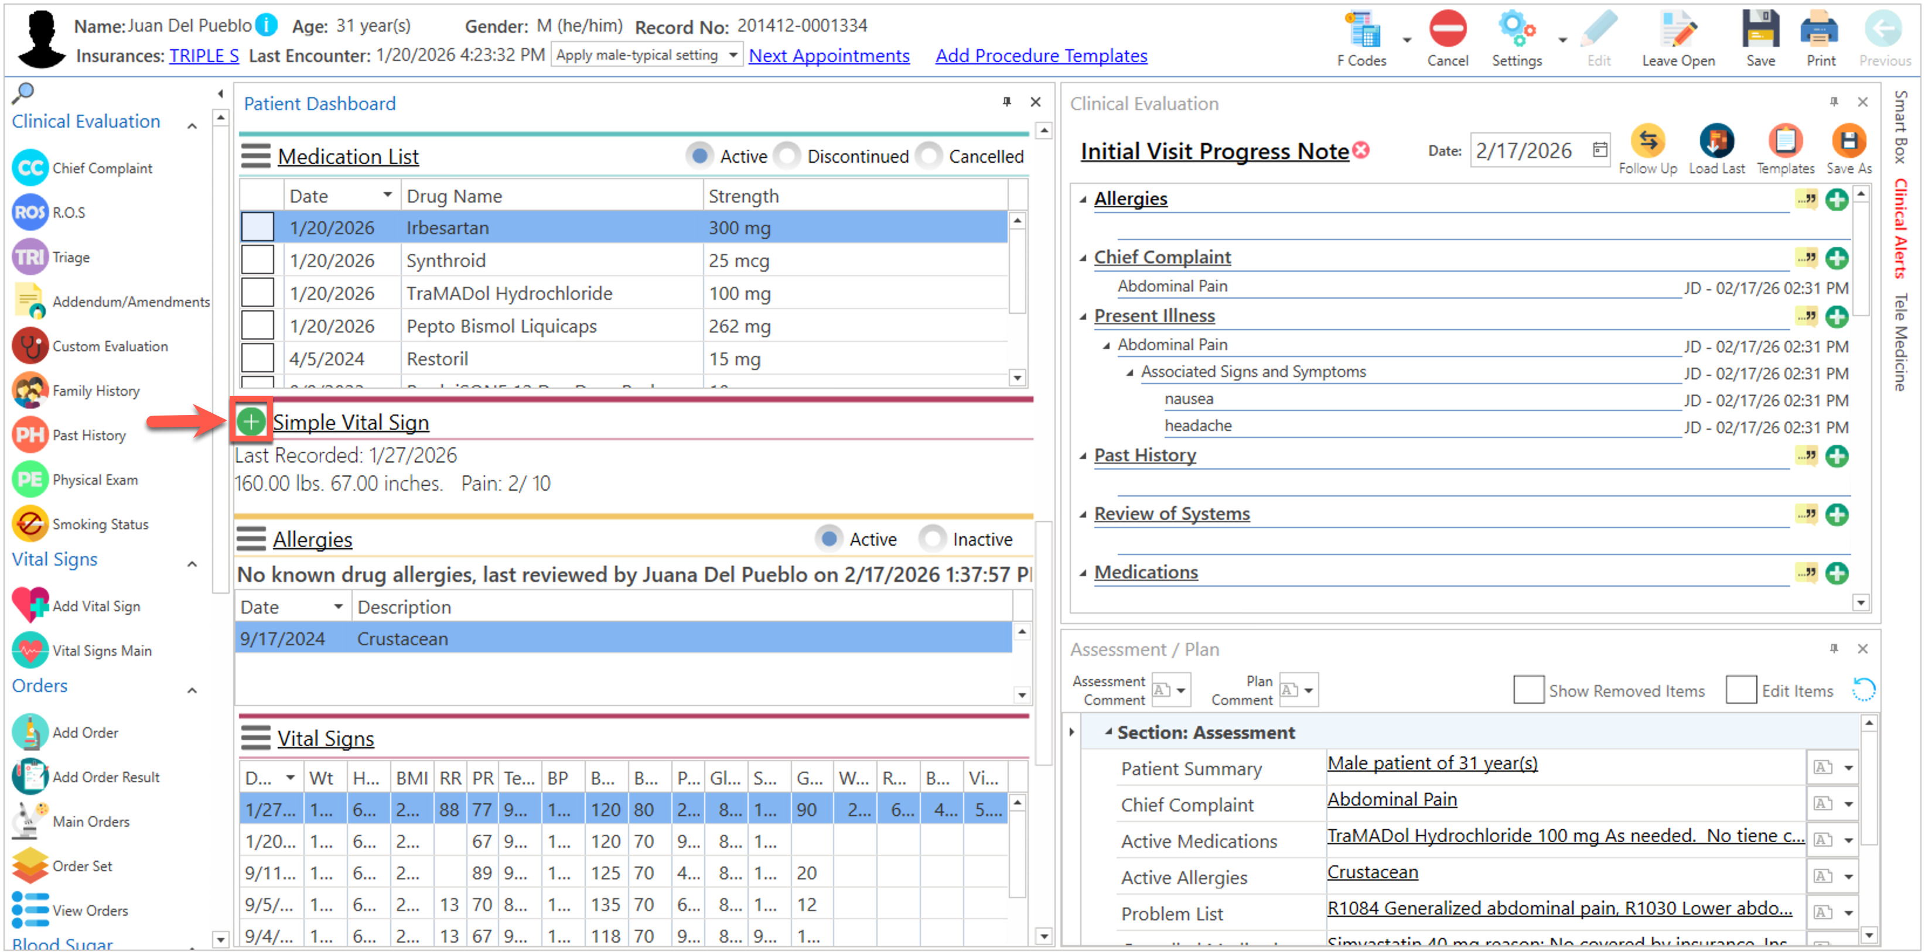Open the Clinical Alerts side tab
Screen dimensions: 1925x952
1901,228
